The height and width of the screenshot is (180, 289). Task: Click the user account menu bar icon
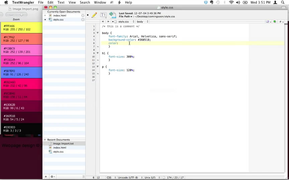click(x=275, y=2)
